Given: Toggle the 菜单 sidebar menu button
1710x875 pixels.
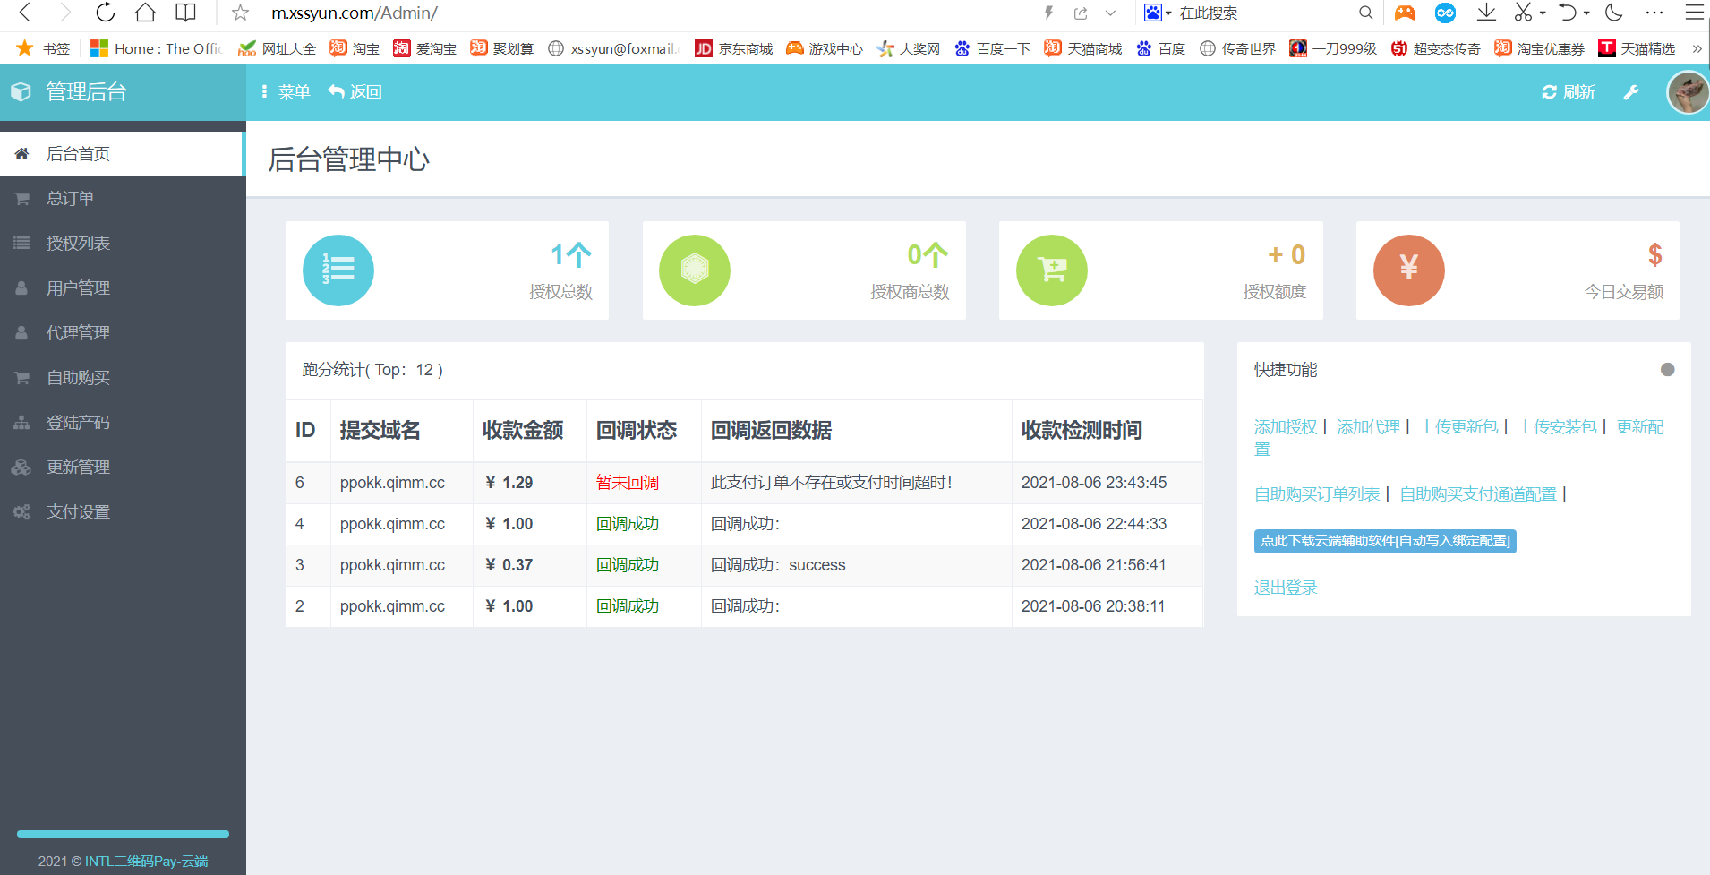Looking at the screenshot, I should click(x=286, y=91).
